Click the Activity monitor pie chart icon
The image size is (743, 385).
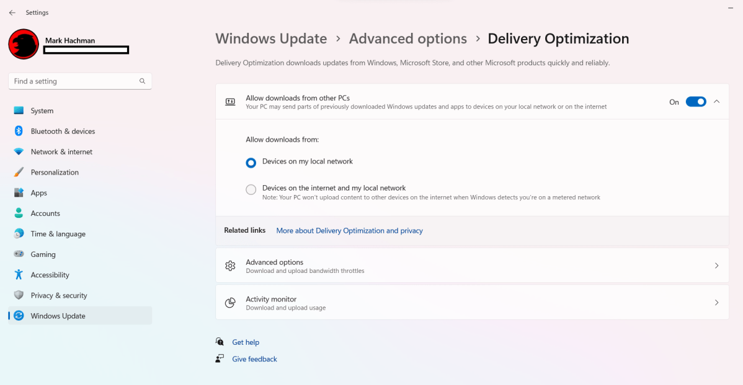(x=230, y=303)
